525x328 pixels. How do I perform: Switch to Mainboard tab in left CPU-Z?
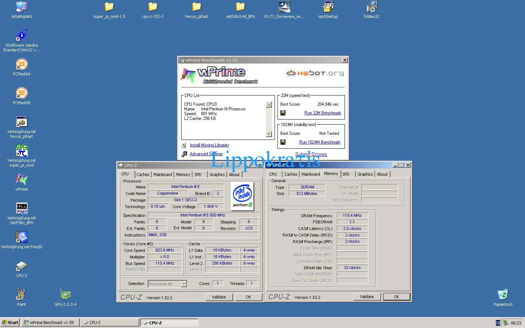163,175
